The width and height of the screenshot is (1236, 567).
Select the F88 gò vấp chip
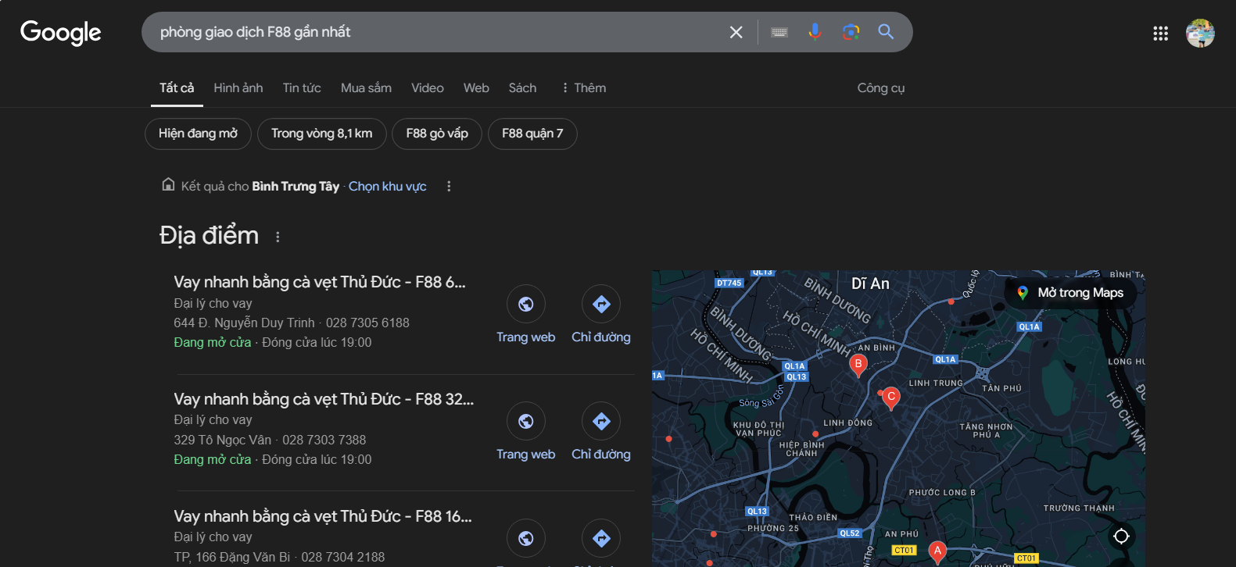tap(437, 134)
